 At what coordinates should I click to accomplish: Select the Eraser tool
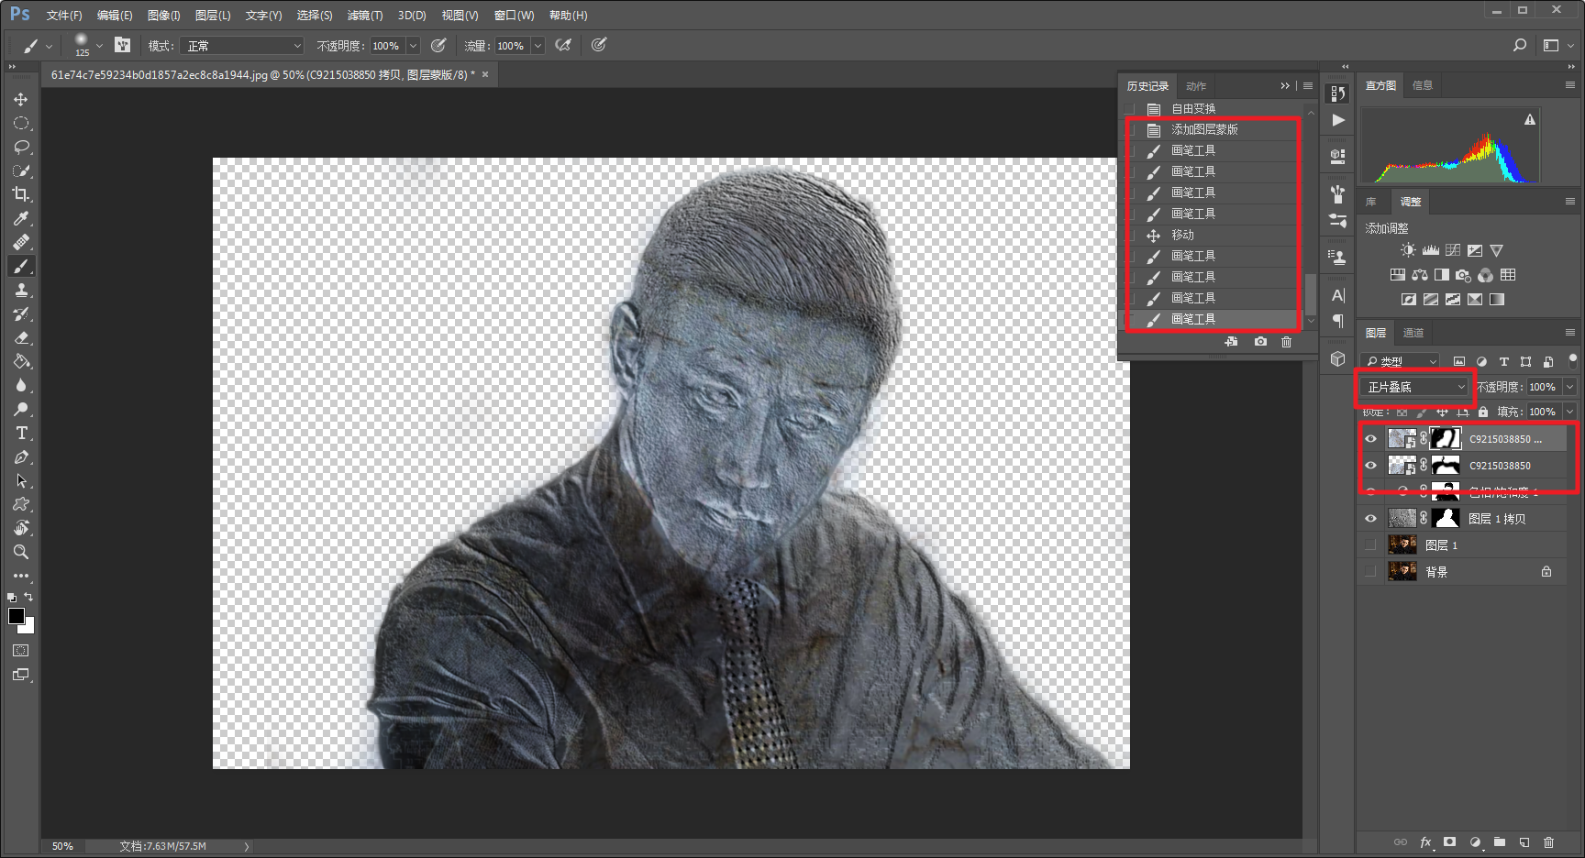(x=20, y=337)
